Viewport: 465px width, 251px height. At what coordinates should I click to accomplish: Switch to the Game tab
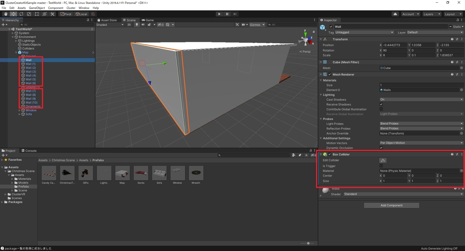point(148,20)
